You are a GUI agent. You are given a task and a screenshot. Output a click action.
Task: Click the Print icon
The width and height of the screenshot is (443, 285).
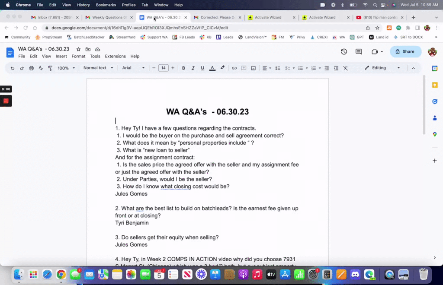point(32,68)
